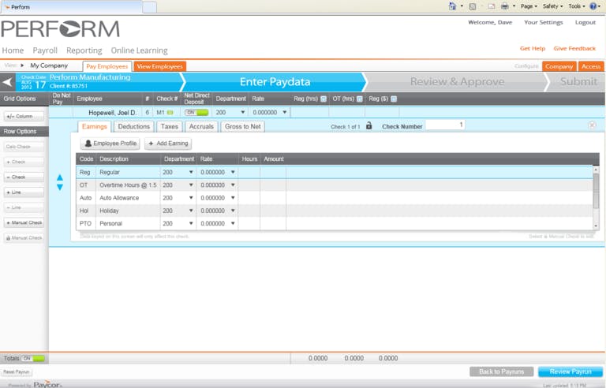Click Hours cell for Regular earning

(x=249, y=172)
